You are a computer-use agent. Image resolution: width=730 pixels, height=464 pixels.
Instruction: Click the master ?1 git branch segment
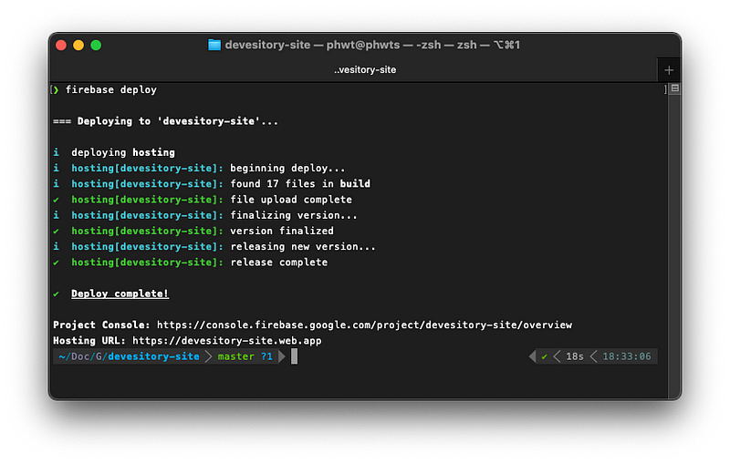pos(245,356)
